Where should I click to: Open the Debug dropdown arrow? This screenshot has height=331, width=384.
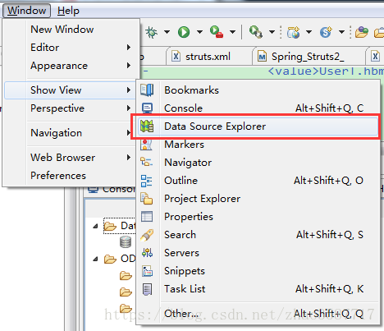(167, 32)
